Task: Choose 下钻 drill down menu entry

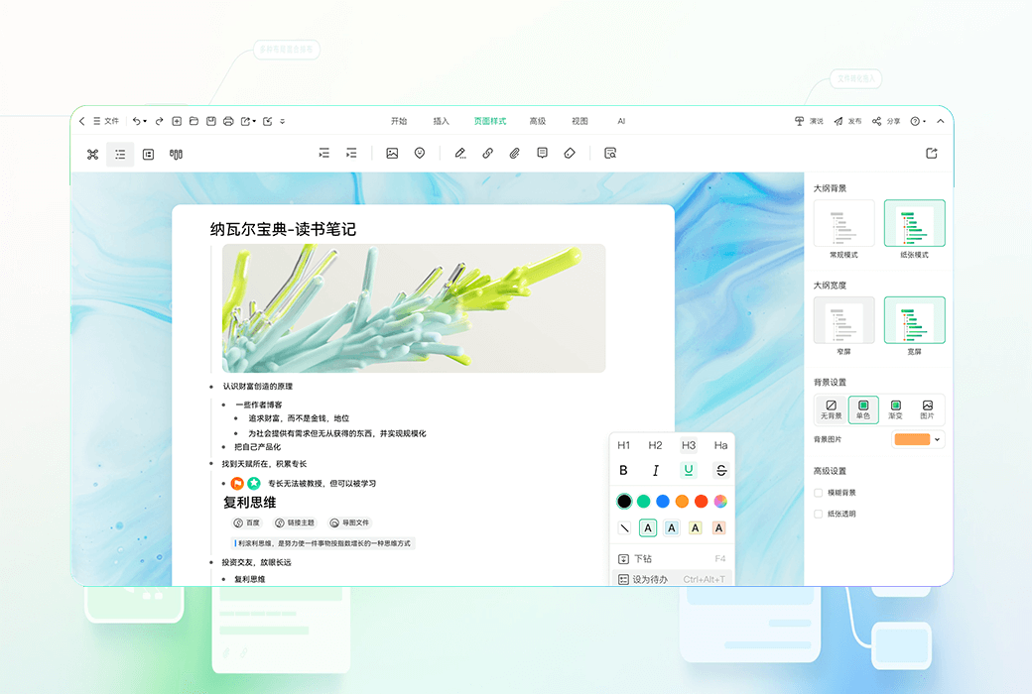Action: coord(672,558)
